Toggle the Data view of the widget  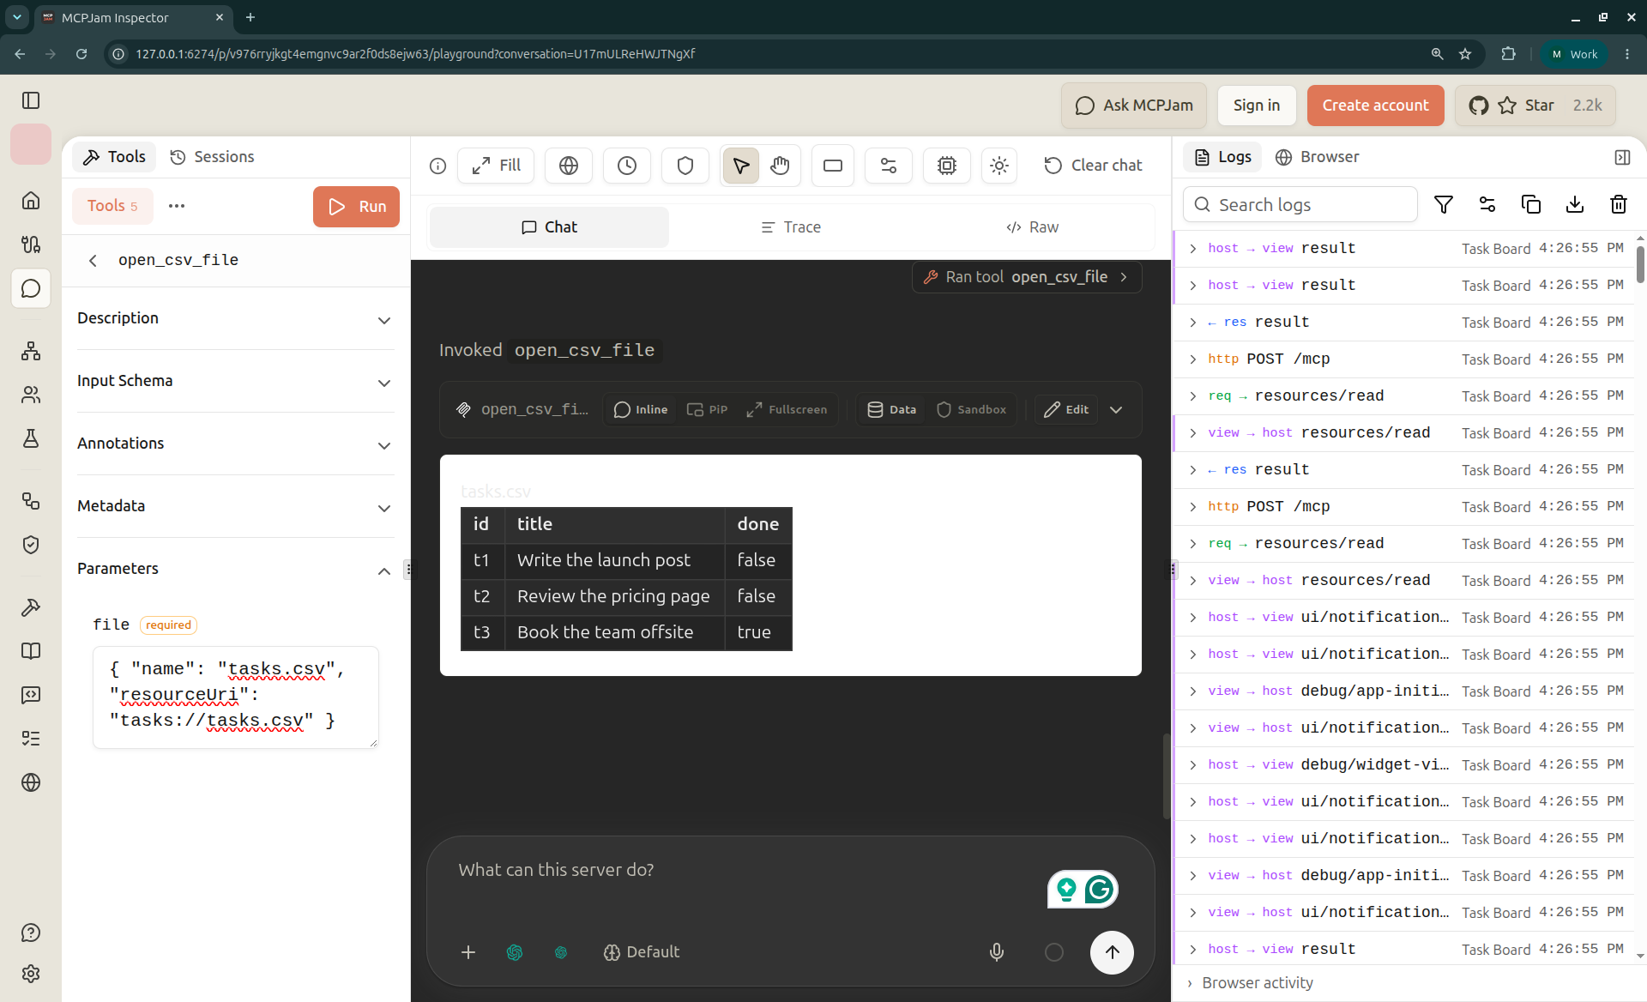pyautogui.click(x=892, y=410)
